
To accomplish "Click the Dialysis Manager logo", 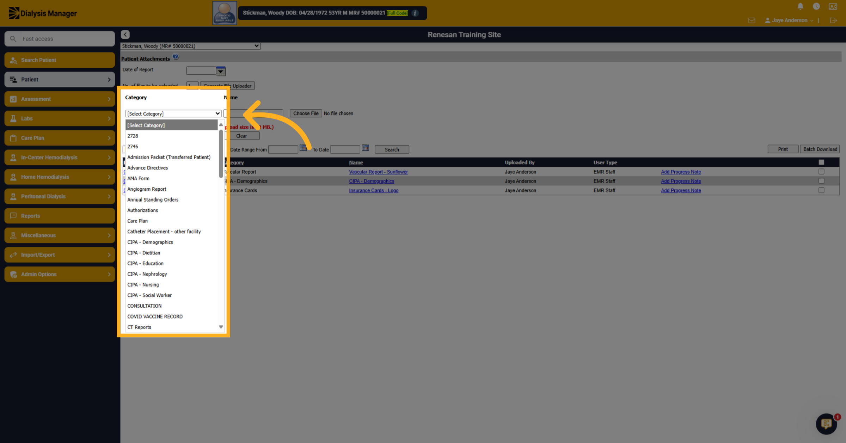I will click(x=43, y=13).
